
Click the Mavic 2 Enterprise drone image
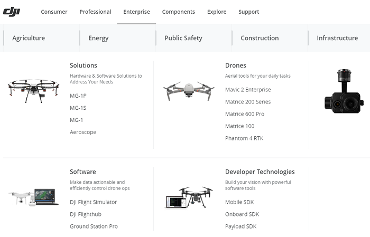pyautogui.click(x=189, y=91)
